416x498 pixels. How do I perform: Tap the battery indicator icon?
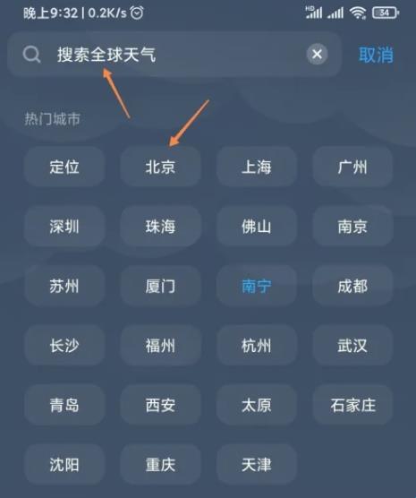pyautogui.click(x=386, y=13)
